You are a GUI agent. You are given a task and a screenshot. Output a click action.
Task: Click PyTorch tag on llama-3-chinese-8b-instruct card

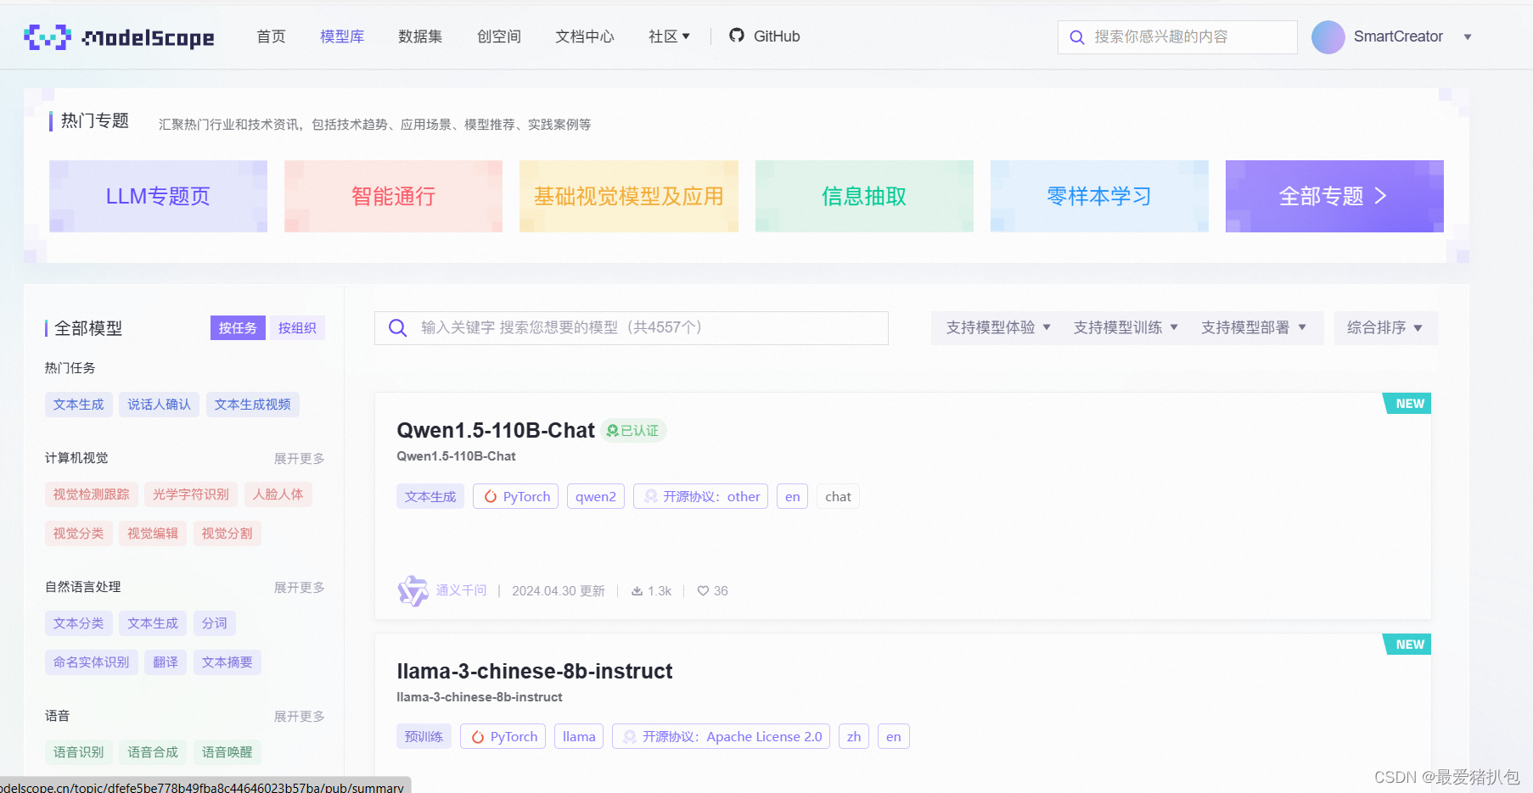503,736
